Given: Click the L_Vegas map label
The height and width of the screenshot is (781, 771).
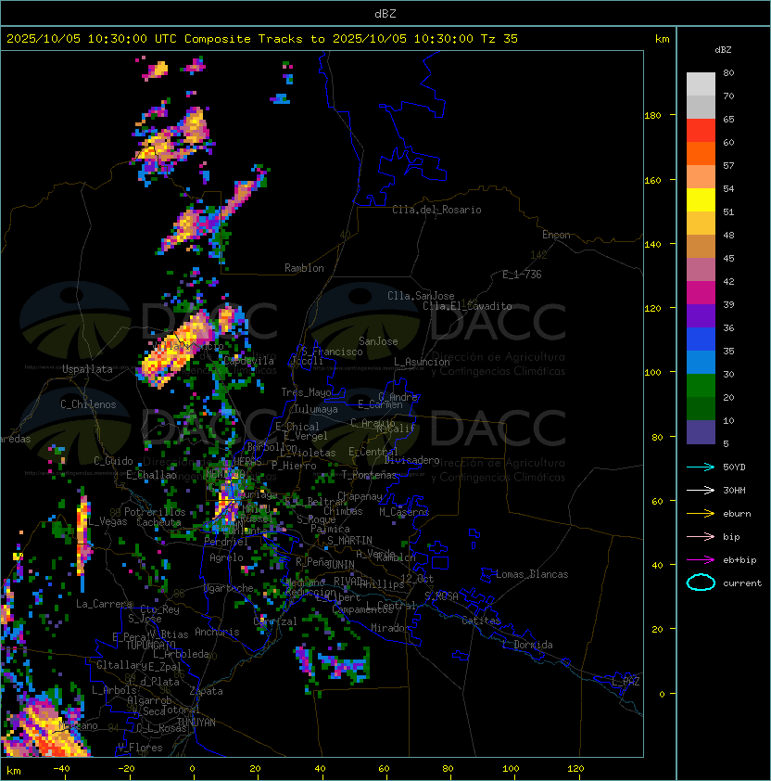Looking at the screenshot, I should [107, 521].
